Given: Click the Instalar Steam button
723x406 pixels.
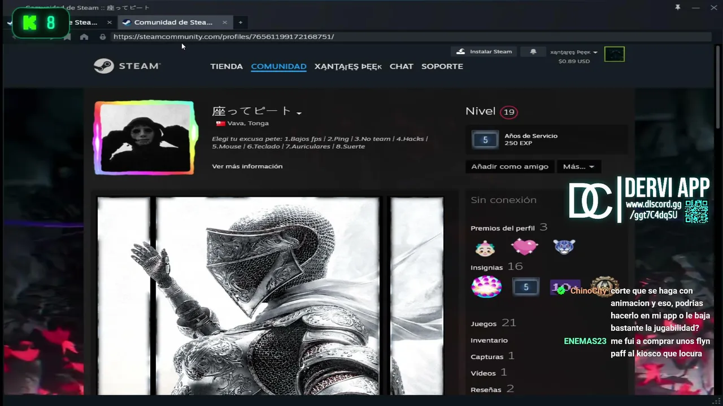Looking at the screenshot, I should click(x=484, y=51).
